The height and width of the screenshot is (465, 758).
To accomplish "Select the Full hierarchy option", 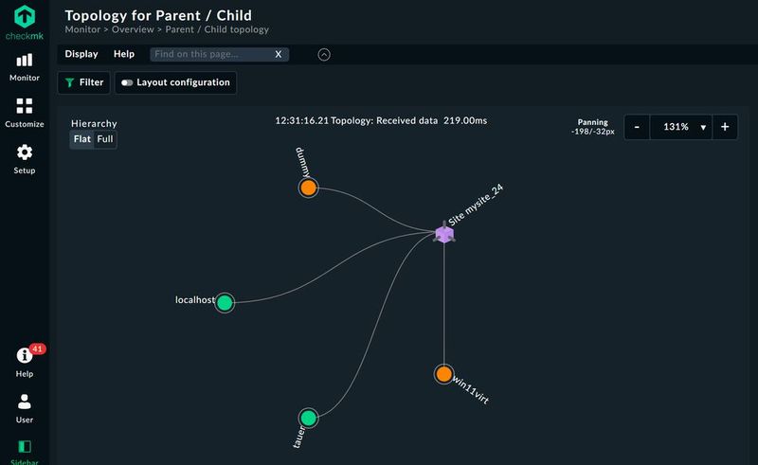I will click(105, 139).
